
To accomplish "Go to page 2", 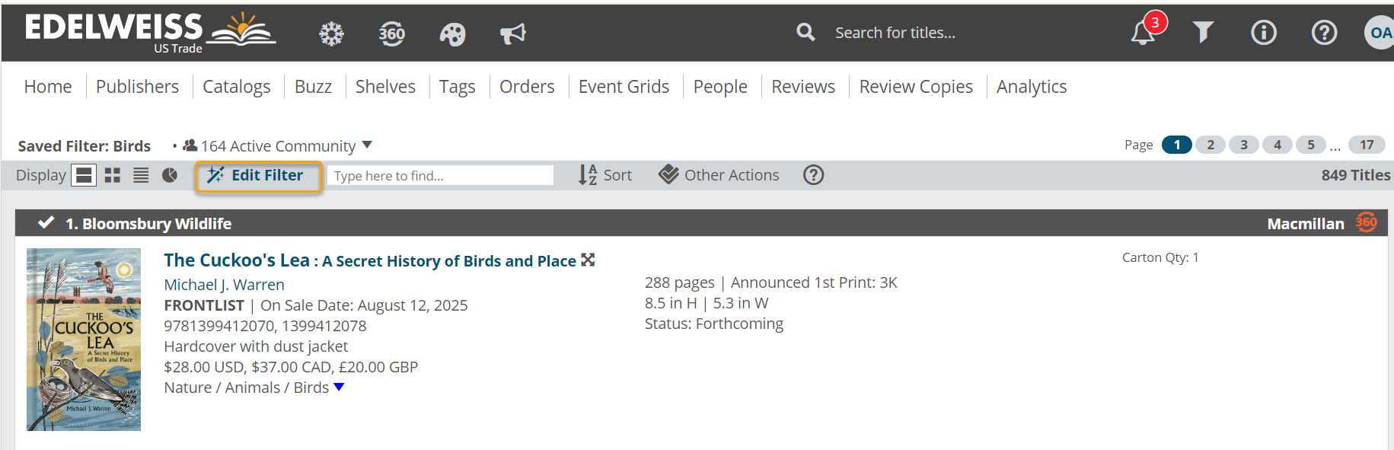I will [1211, 145].
